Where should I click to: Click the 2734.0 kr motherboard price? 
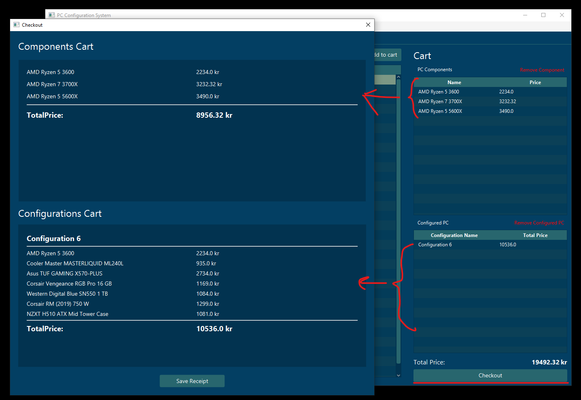208,273
